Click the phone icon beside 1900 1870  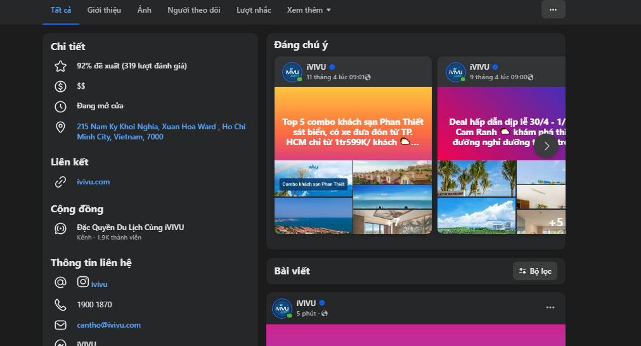click(x=60, y=305)
